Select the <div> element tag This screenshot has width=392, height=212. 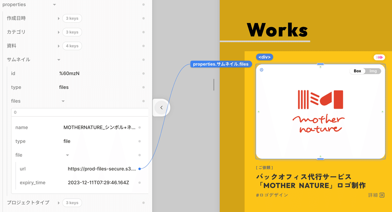click(265, 57)
